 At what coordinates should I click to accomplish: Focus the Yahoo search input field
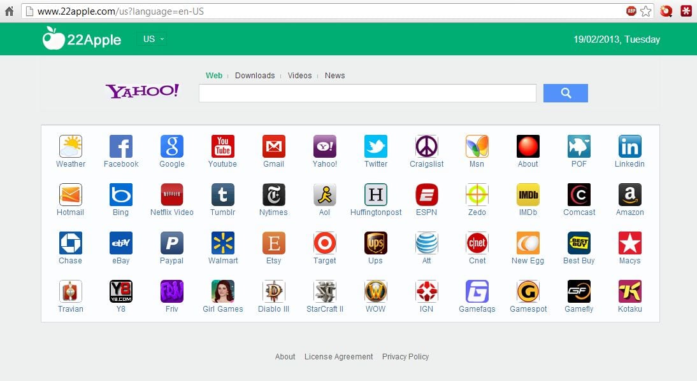[368, 93]
